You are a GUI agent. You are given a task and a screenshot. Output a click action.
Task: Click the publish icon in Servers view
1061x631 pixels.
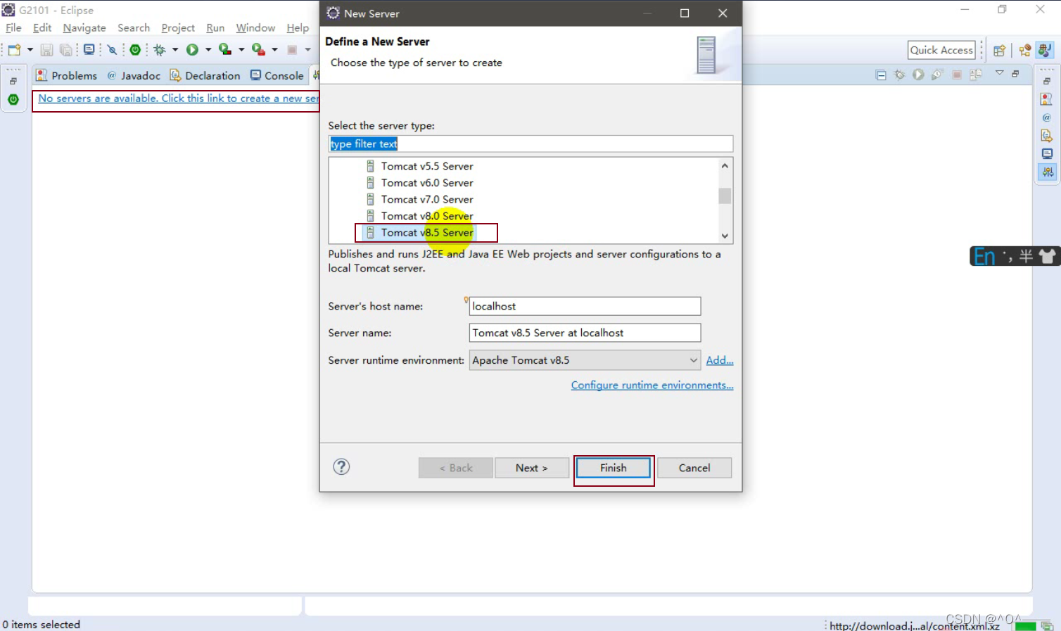click(976, 75)
